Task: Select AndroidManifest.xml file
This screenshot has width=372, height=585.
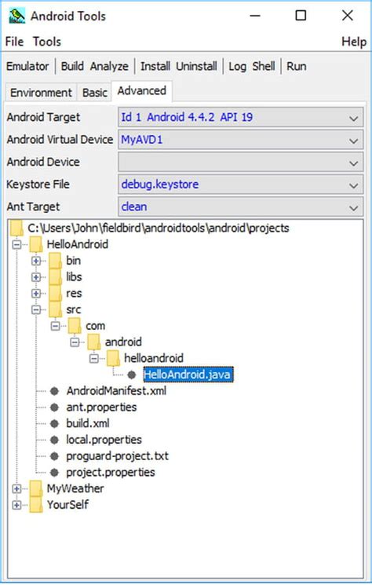Action: click(116, 391)
